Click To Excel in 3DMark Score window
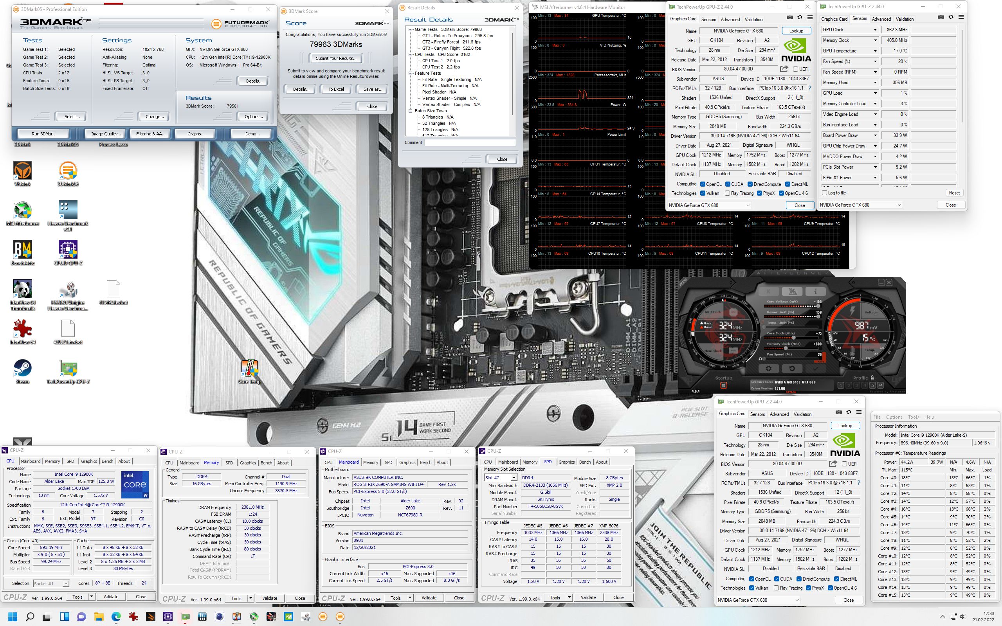 pos(336,89)
